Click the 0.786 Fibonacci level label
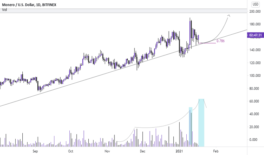Screen dimensions: 264x155 [220, 41]
